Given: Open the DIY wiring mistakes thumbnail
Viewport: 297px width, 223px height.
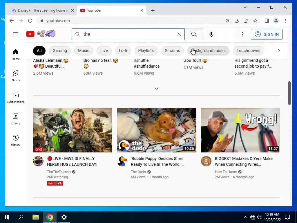Looking at the screenshot, I should [240, 130].
